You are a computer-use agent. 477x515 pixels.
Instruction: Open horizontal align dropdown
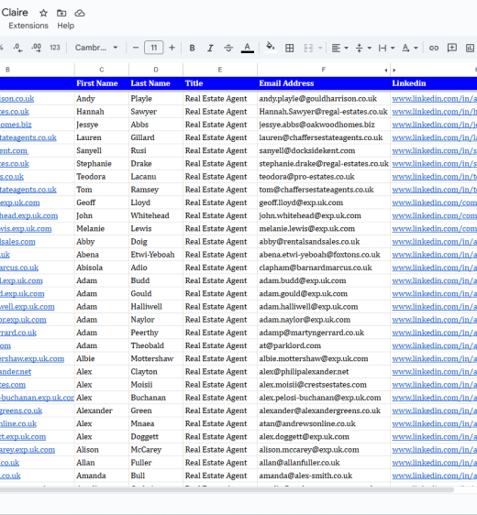click(339, 48)
